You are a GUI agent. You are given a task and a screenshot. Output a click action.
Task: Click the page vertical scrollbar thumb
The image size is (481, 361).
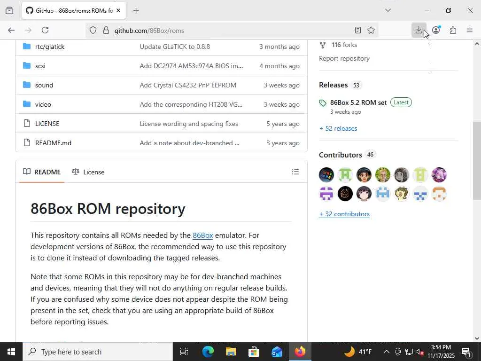click(x=477, y=161)
